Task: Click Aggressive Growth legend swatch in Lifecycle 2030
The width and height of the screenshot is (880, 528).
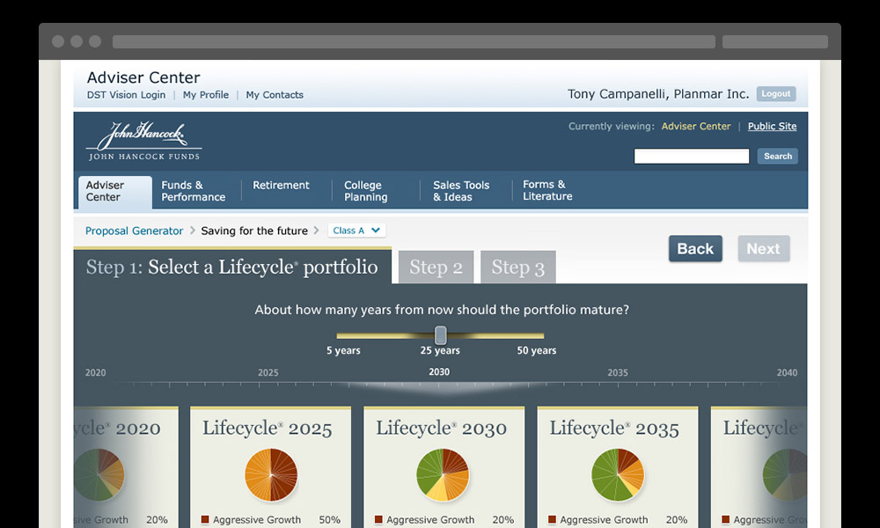Action: pos(378,519)
